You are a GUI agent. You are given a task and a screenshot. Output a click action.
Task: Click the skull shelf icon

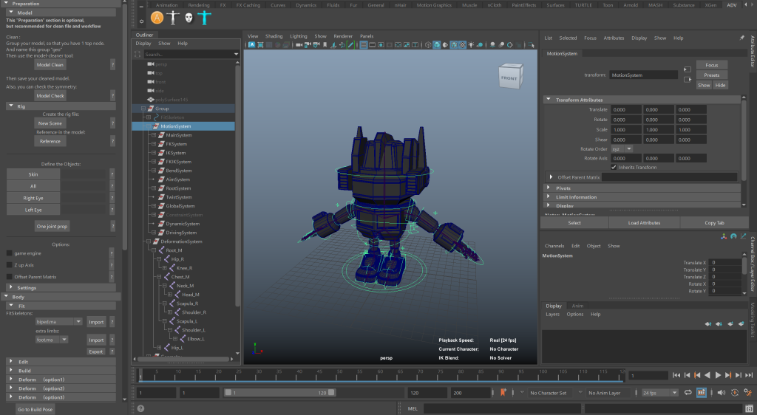189,18
